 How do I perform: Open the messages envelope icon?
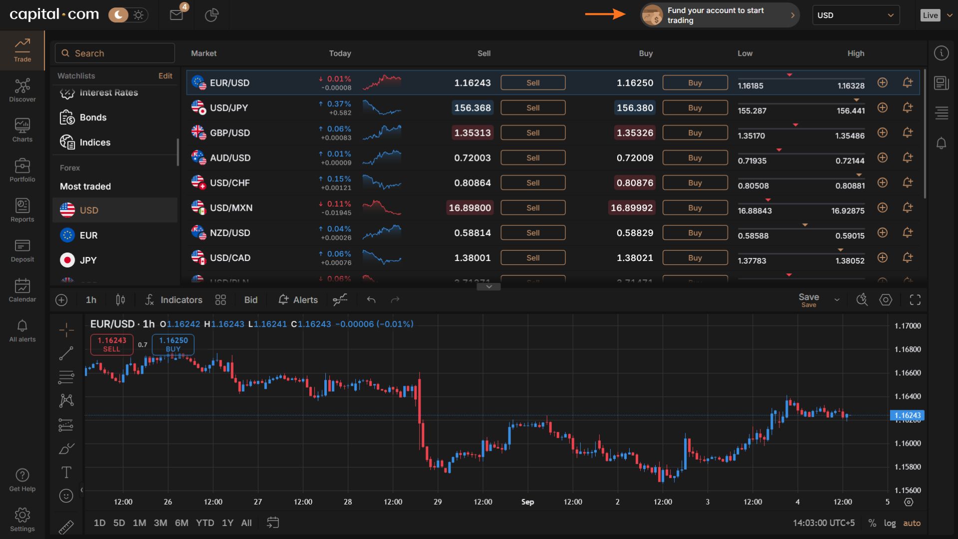[177, 15]
